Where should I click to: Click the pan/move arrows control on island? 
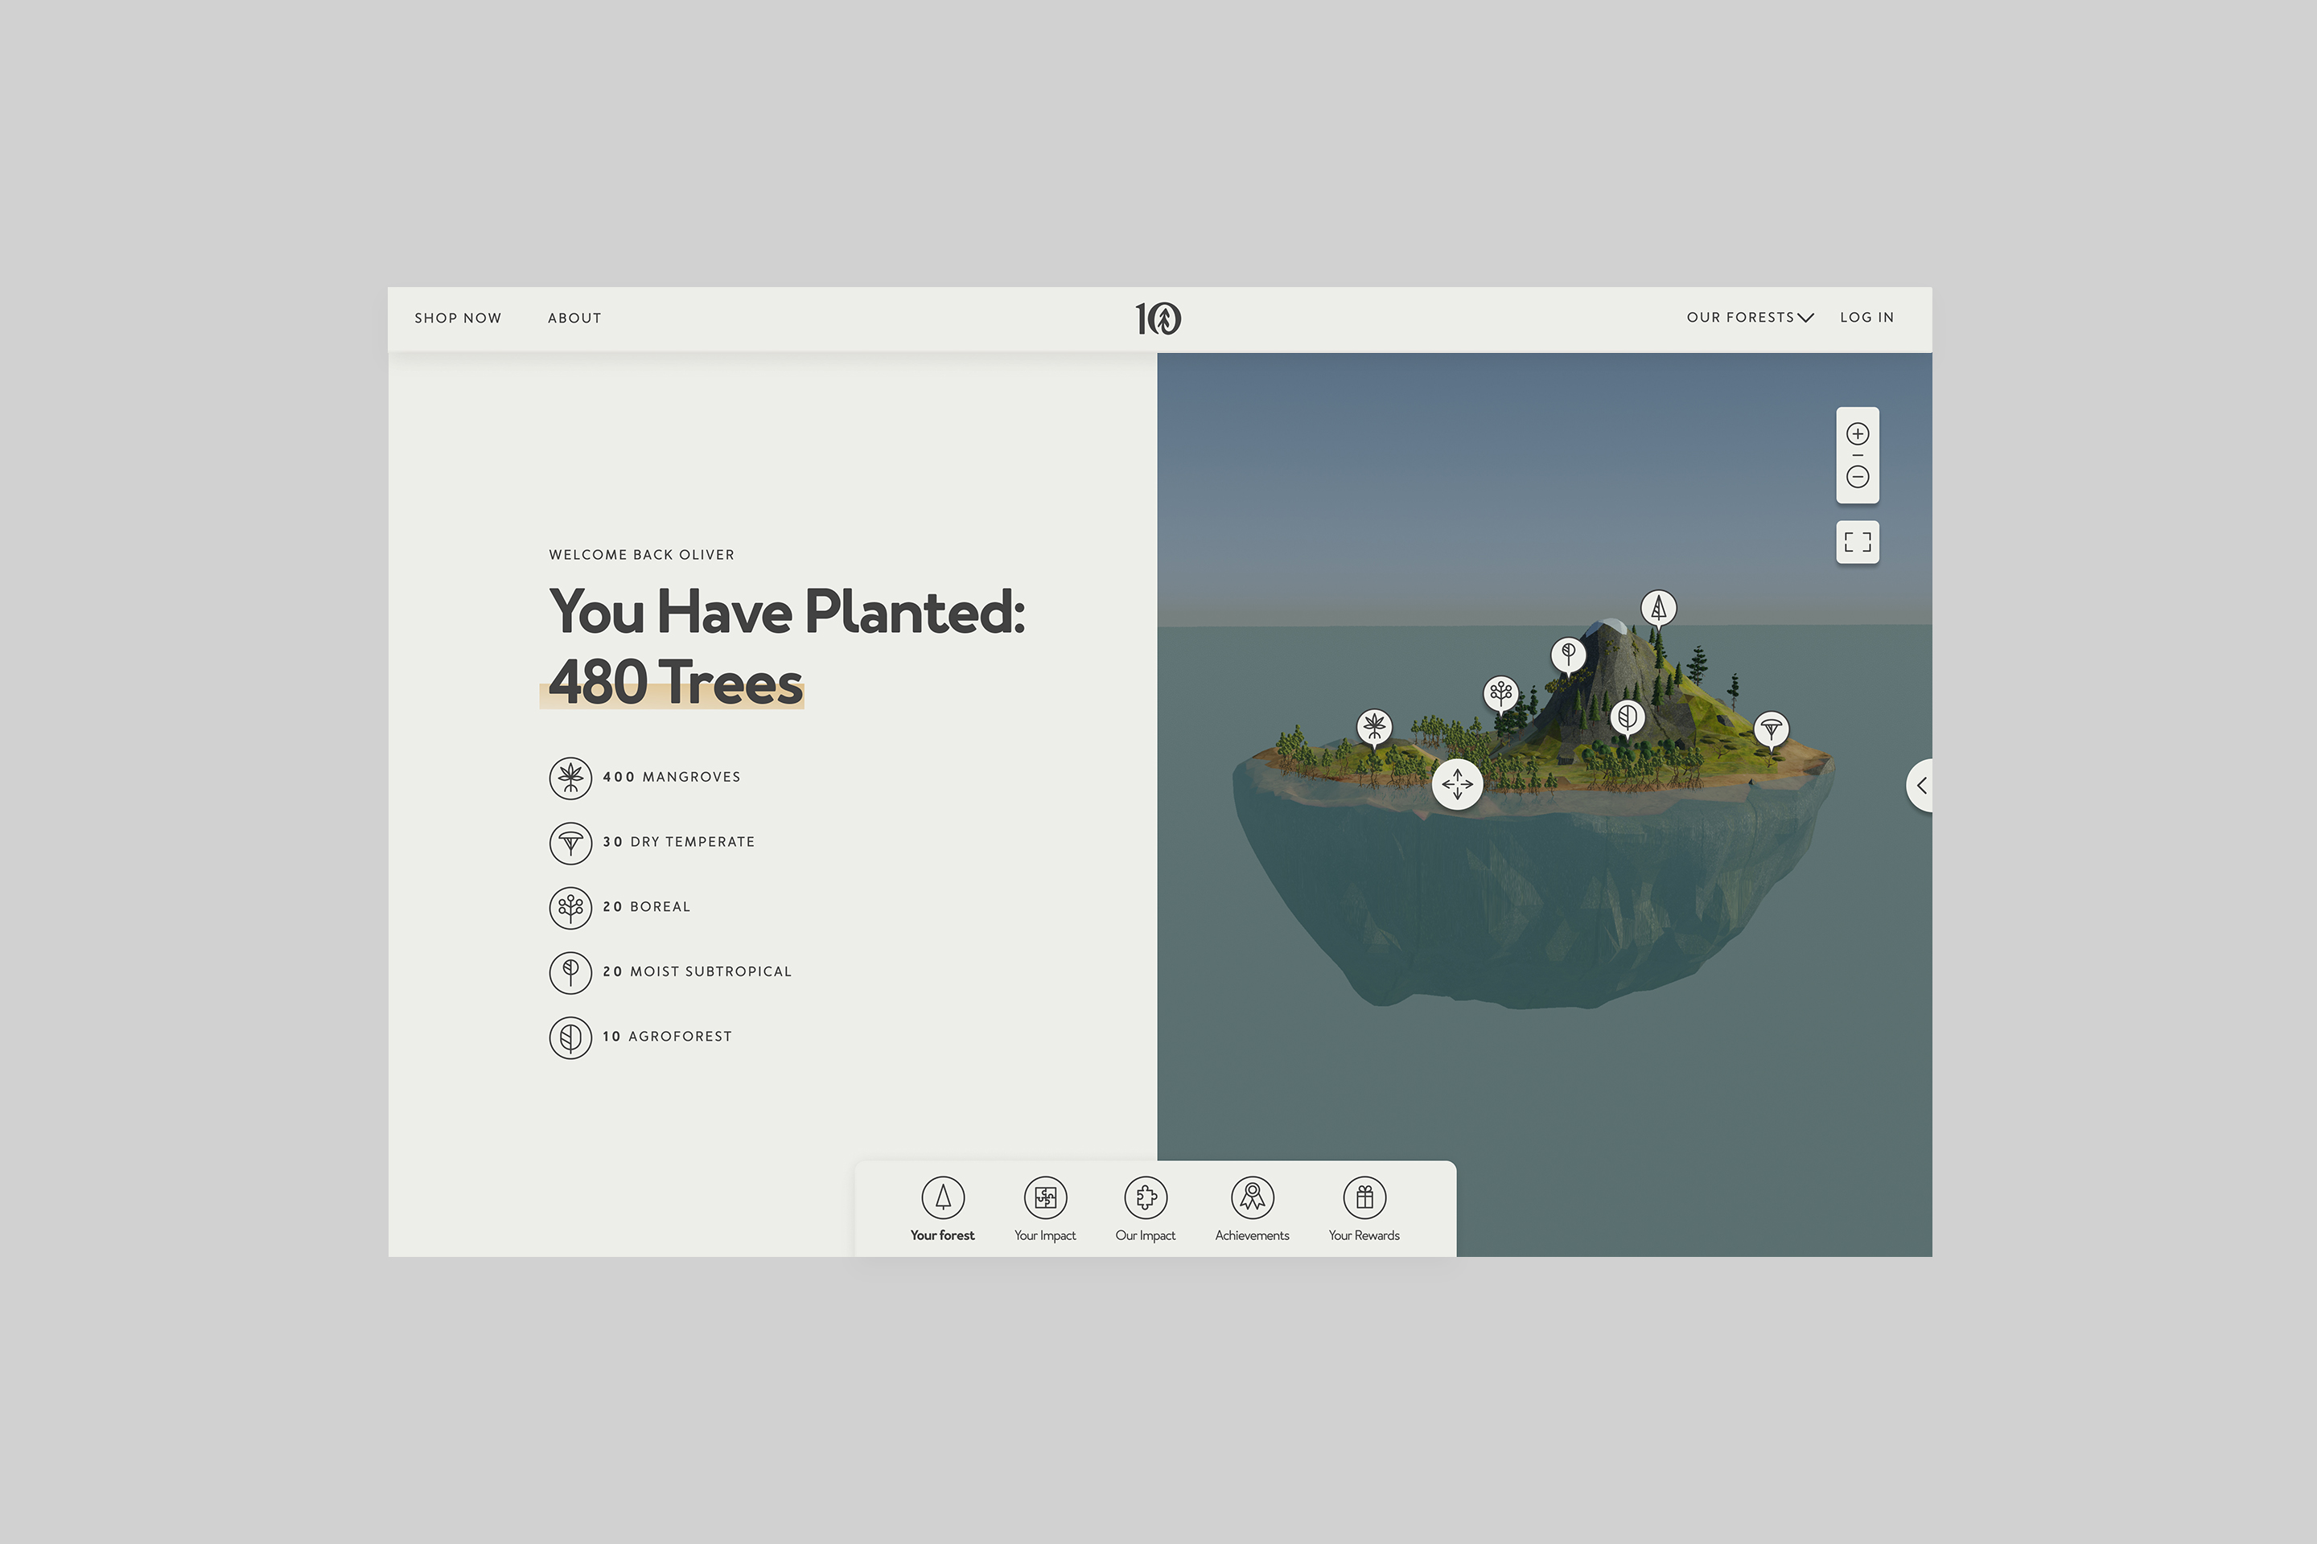point(1457,785)
